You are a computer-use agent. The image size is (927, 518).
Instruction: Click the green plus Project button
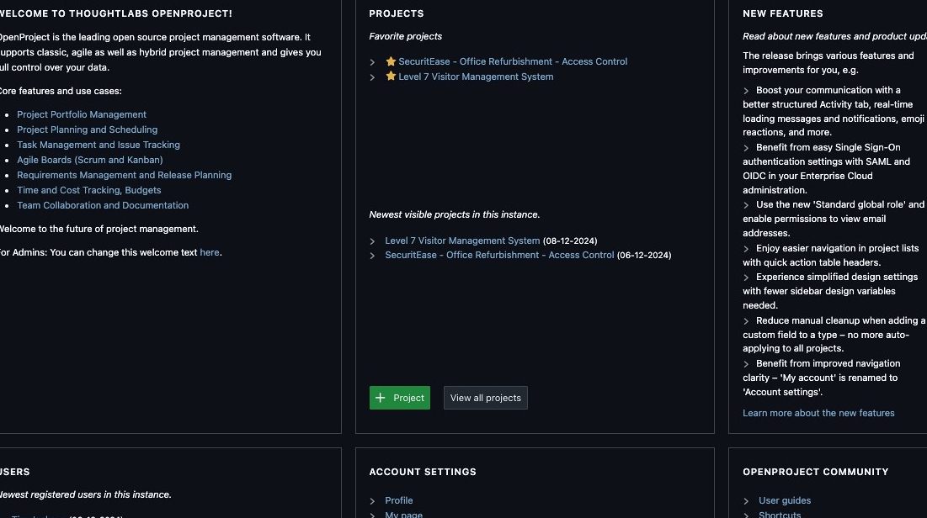point(400,398)
